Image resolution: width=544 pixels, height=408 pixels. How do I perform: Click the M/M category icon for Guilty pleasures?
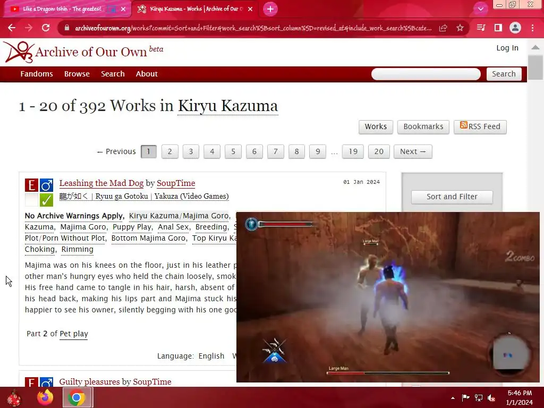coord(46,381)
